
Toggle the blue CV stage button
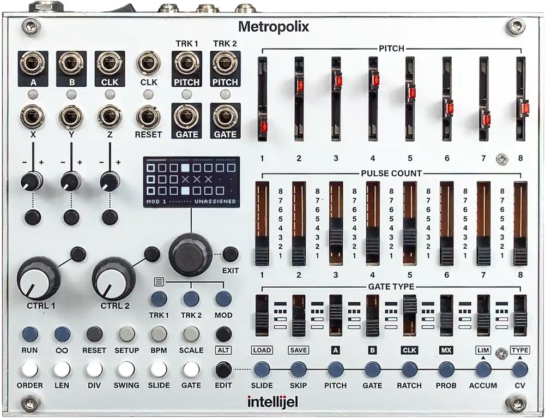point(520,369)
